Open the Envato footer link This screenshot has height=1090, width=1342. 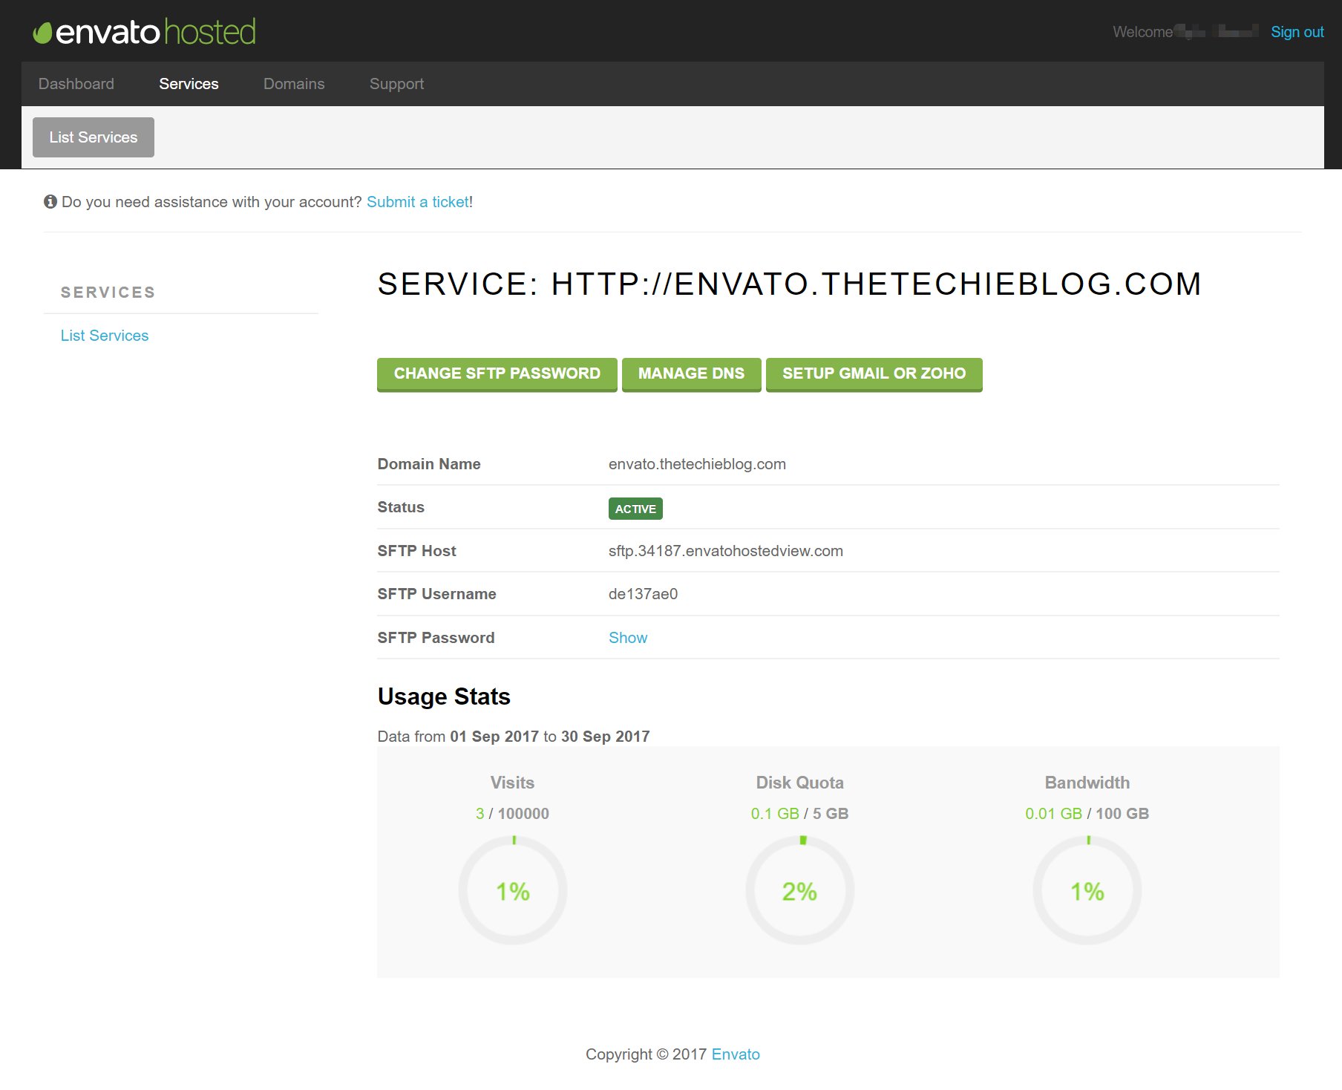[x=736, y=1054]
